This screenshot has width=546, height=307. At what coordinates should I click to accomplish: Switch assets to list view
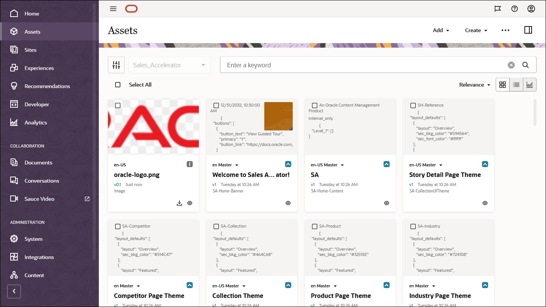pyautogui.click(x=516, y=84)
